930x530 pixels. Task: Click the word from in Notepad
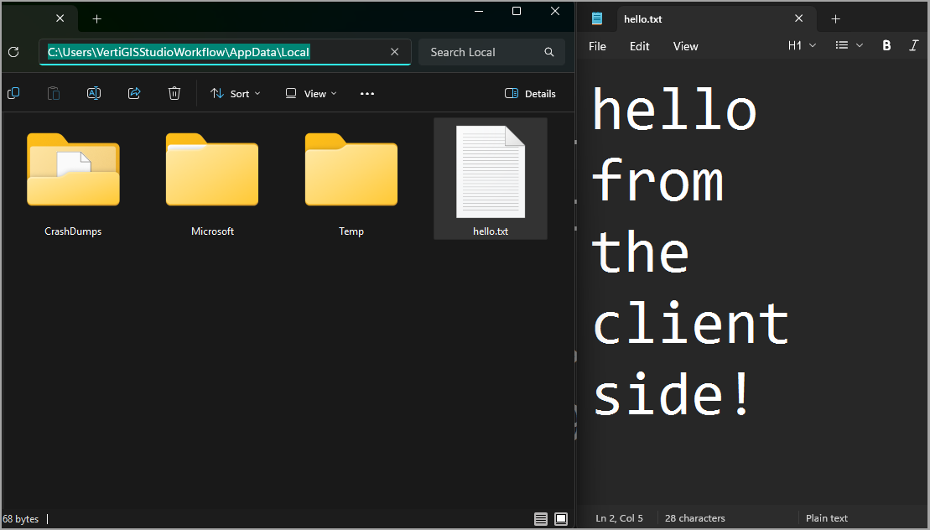(657, 180)
